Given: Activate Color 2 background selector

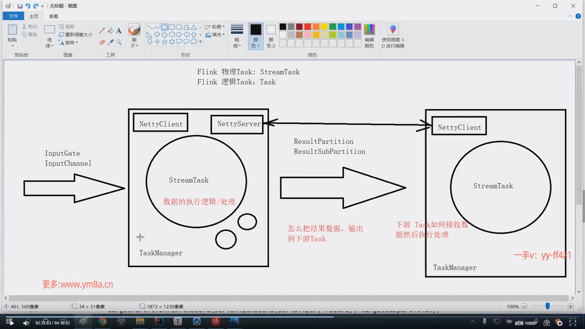Looking at the screenshot, I should pos(271,36).
